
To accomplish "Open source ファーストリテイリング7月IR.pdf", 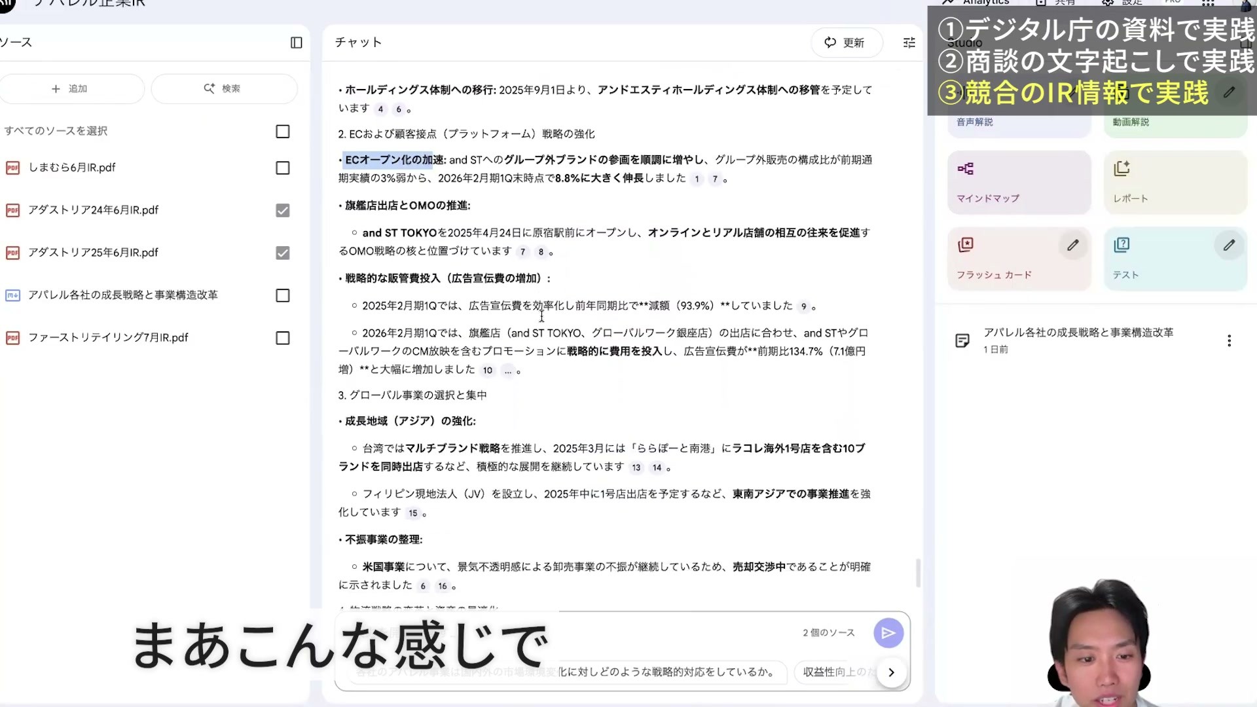I will tap(108, 338).
